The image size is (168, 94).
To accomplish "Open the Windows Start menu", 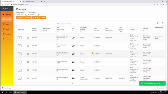I will coord(2,92).
